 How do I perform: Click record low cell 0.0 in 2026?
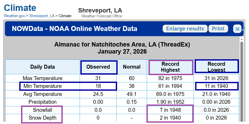216,110
